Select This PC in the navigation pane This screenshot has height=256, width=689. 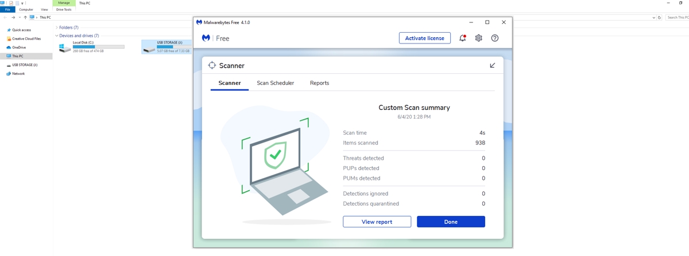(26, 56)
